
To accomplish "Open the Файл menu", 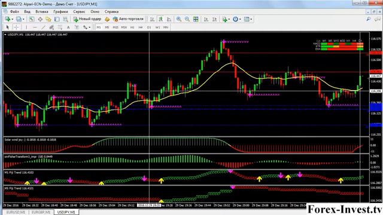I will (x=14, y=11).
